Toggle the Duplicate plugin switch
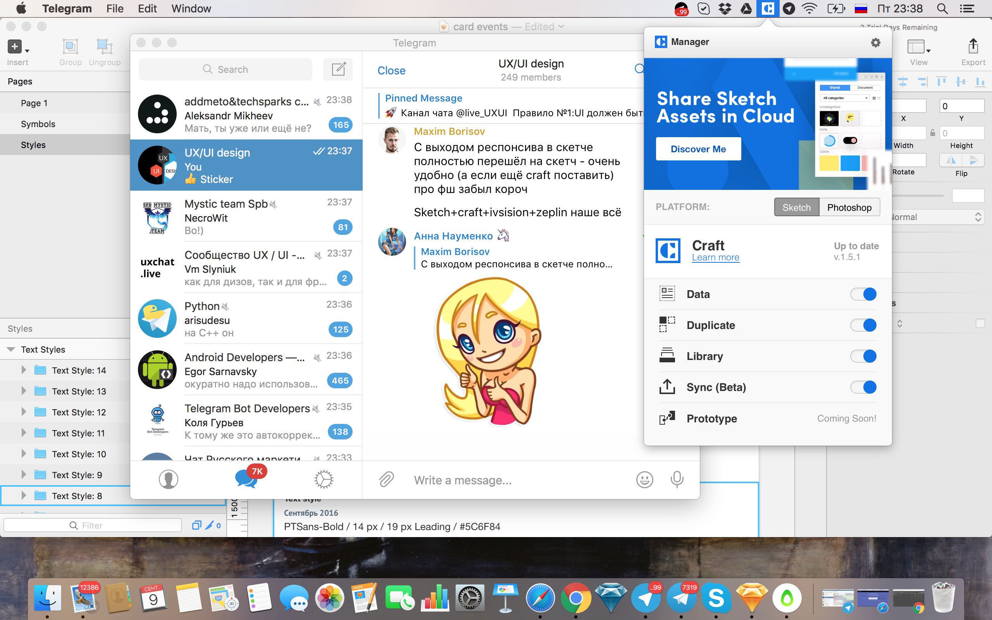Viewport: 992px width, 620px height. coord(863,325)
